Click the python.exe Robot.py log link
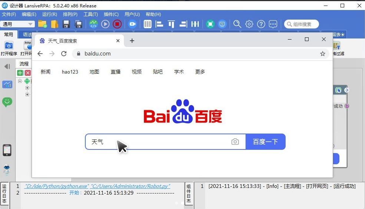The width and height of the screenshot is (365, 209). pos(97,186)
